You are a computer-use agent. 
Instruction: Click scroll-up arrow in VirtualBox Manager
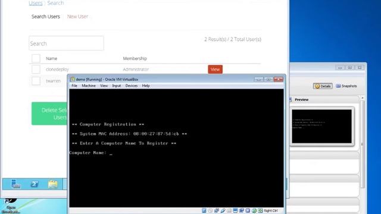(x=363, y=97)
